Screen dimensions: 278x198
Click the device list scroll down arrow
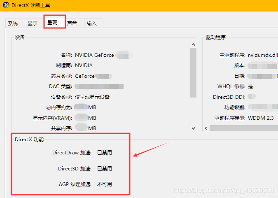[x=194, y=128]
